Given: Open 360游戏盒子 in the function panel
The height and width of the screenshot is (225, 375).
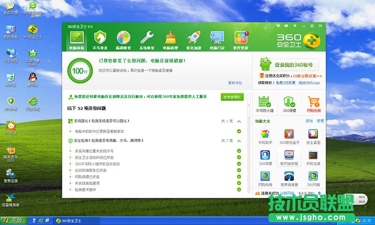Looking at the screenshot, I should click(289, 136).
